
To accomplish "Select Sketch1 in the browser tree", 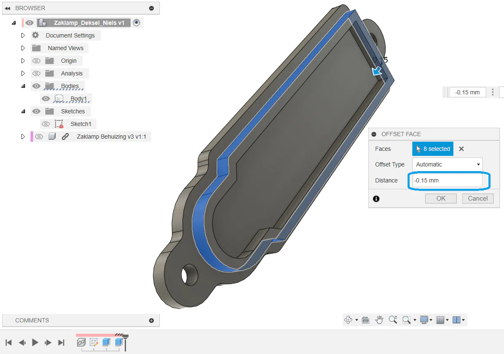I will [80, 124].
